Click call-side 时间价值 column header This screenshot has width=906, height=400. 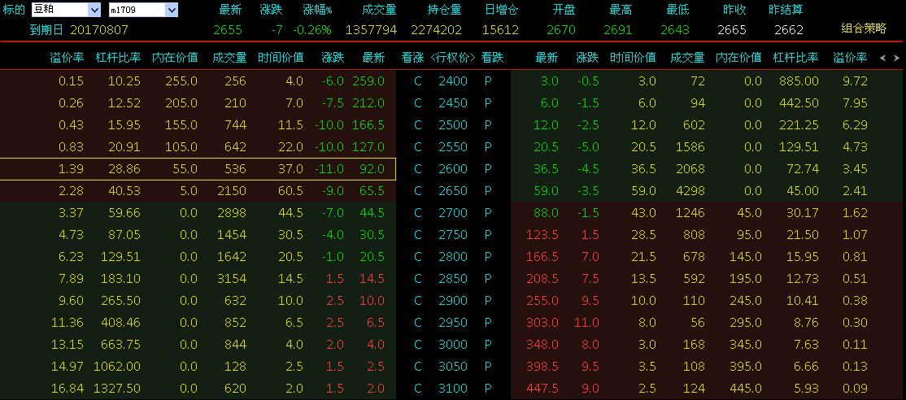point(281,58)
